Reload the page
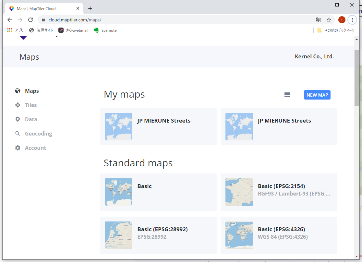 30,20
